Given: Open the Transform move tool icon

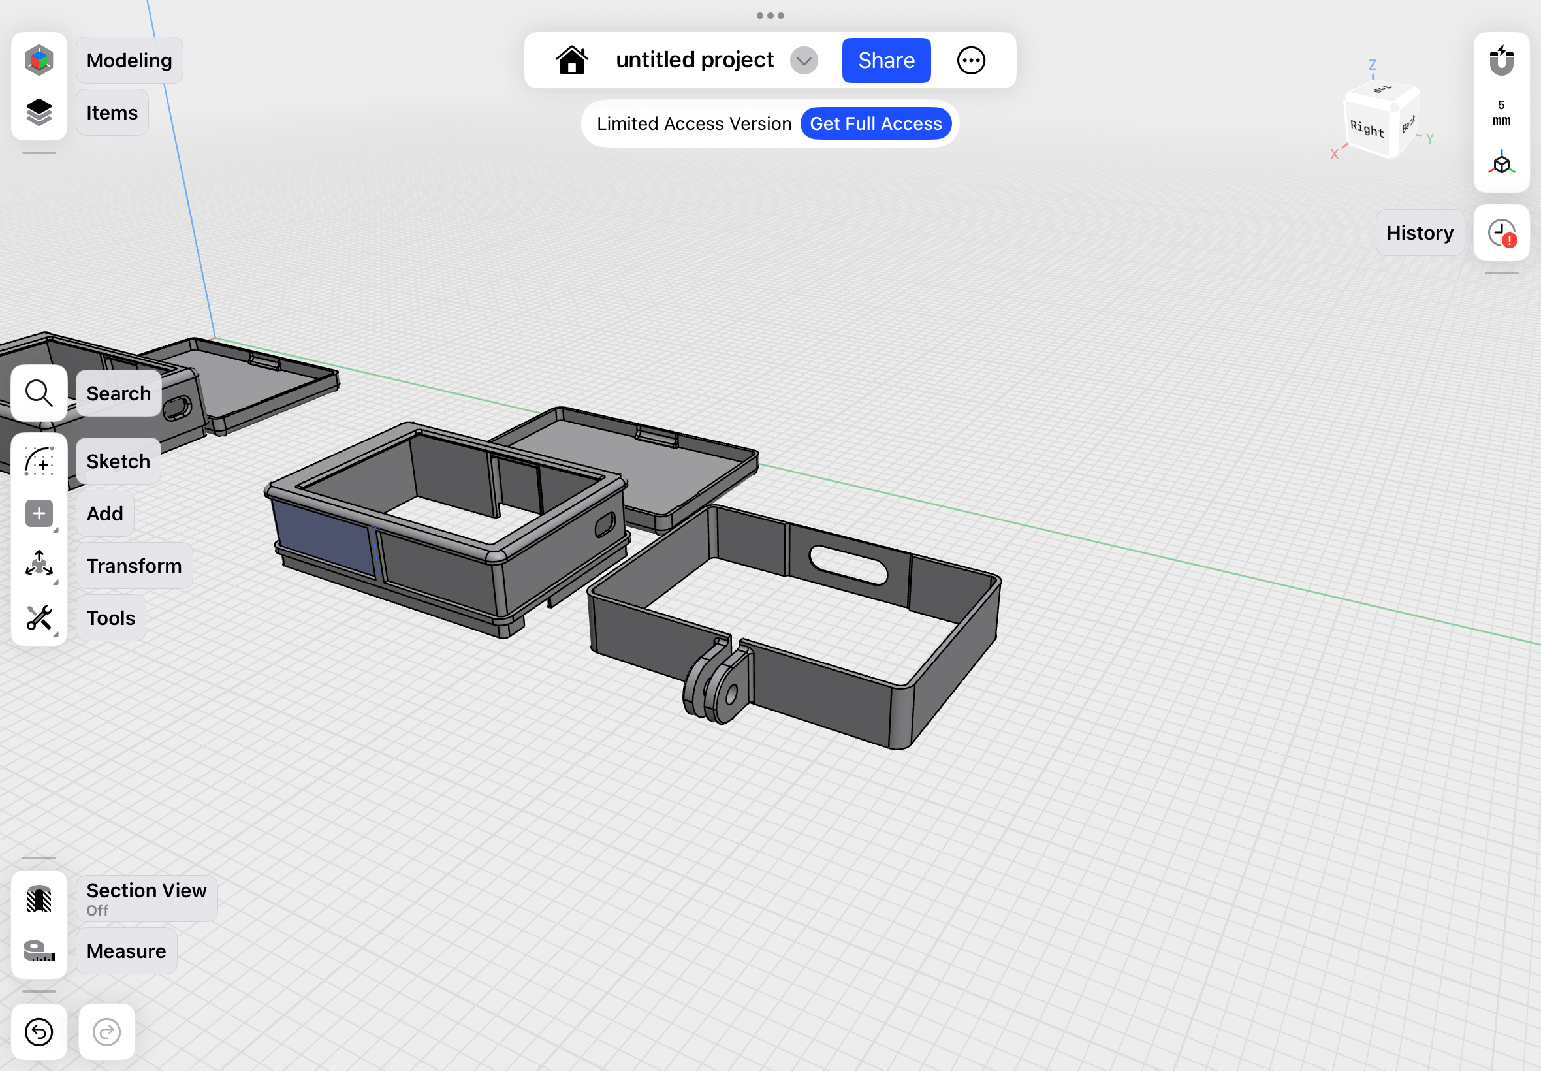Looking at the screenshot, I should click(x=39, y=566).
